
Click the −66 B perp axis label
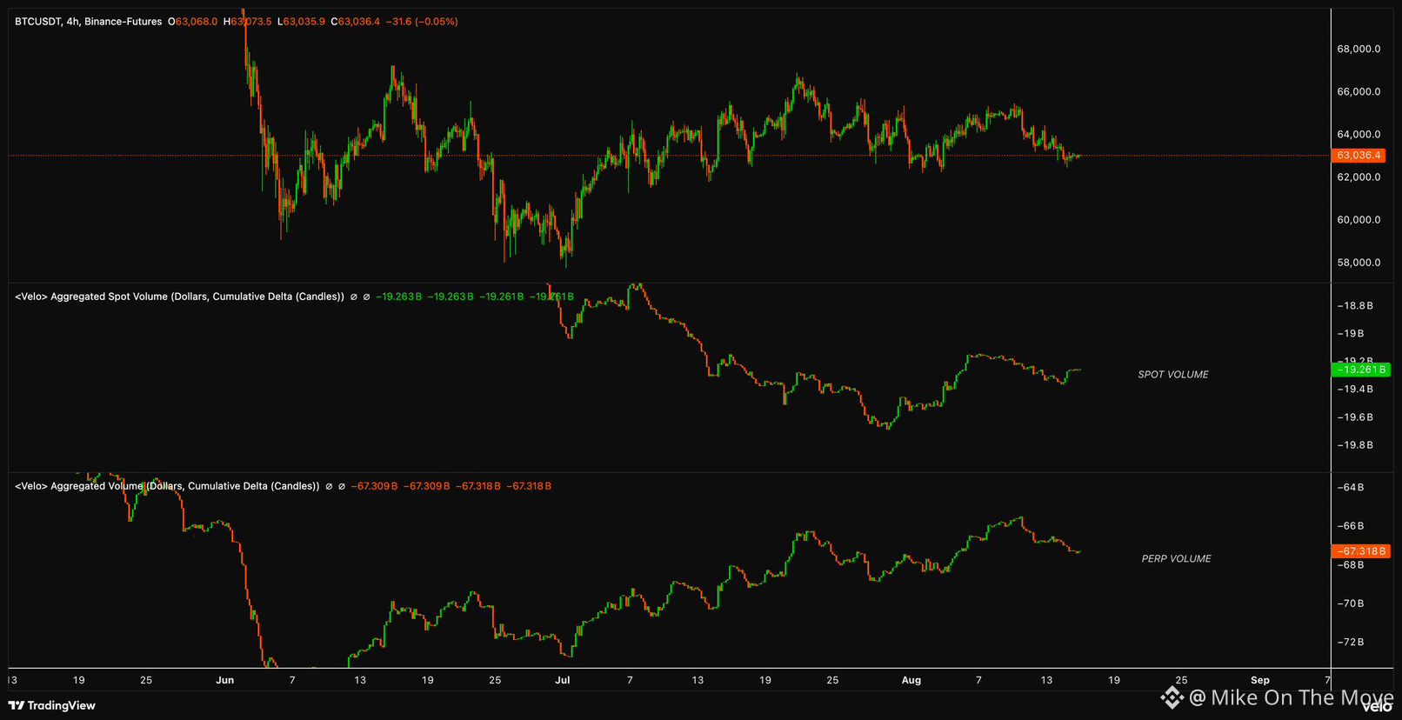pyautogui.click(x=1350, y=526)
